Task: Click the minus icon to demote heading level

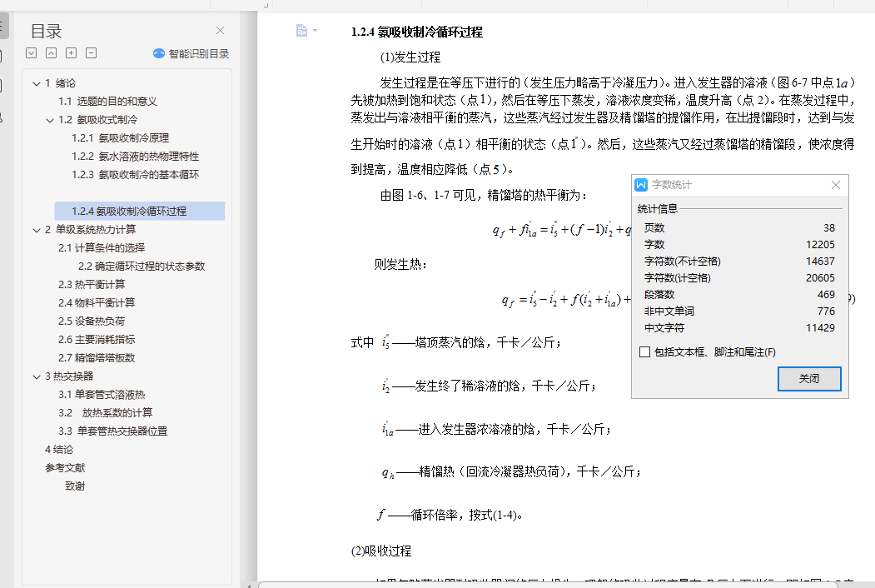Action: [x=92, y=53]
